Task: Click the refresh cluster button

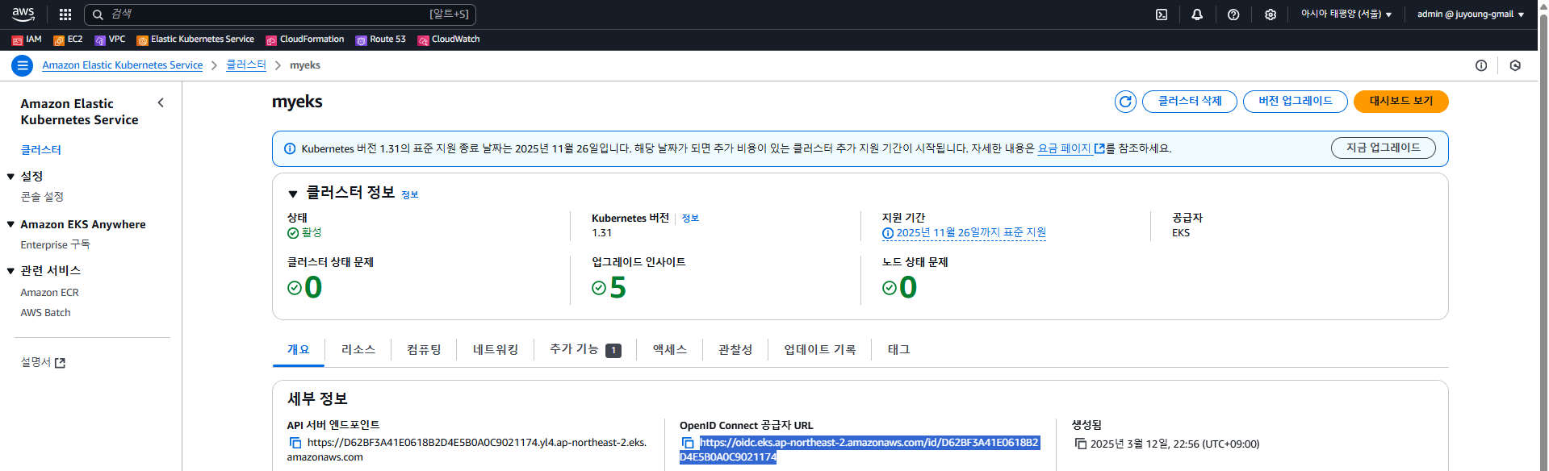Action: tap(1125, 102)
